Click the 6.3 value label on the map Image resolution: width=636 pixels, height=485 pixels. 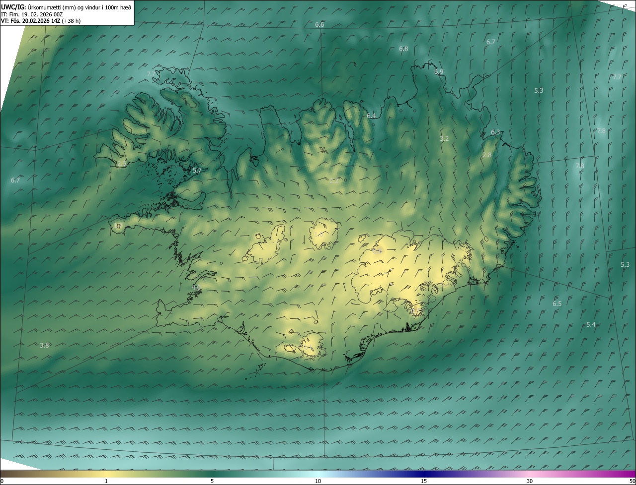click(x=495, y=132)
